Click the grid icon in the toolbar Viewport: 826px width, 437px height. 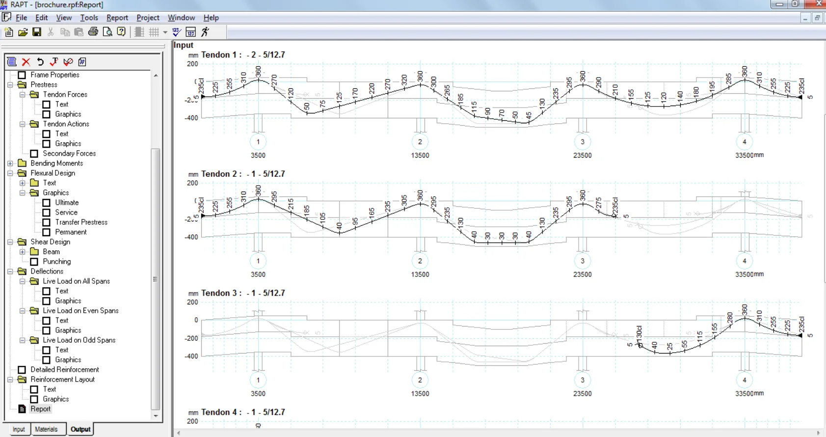[154, 32]
